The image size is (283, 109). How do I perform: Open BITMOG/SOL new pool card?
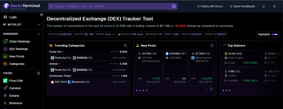pyautogui.click(x=201, y=68)
